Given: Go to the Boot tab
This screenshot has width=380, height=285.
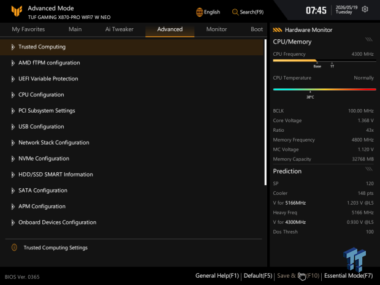Looking at the screenshot, I should click(257, 29).
